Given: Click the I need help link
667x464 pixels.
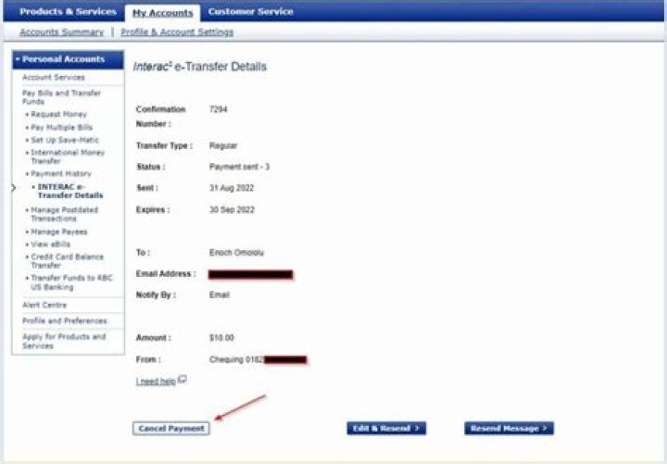Looking at the screenshot, I should coord(155,381).
